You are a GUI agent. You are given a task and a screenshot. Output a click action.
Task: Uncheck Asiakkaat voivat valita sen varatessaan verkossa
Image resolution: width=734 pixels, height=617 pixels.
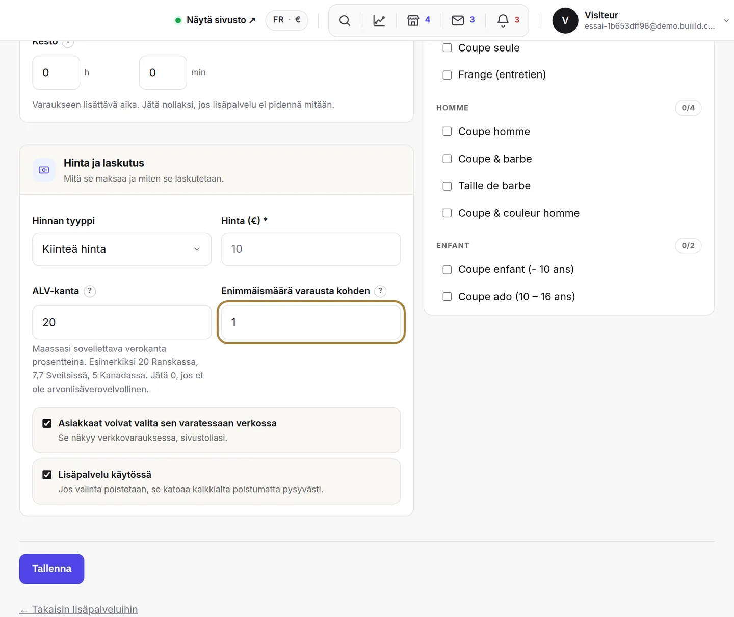47,423
